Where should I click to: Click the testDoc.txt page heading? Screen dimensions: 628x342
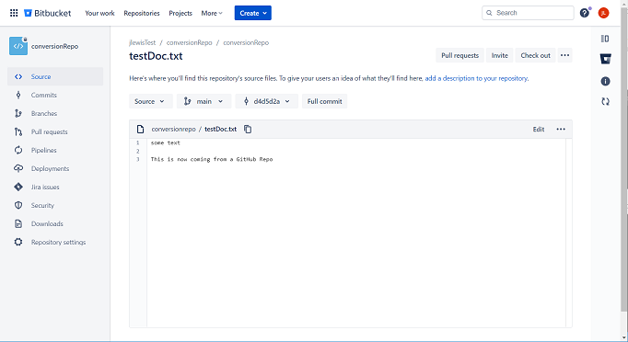point(156,56)
